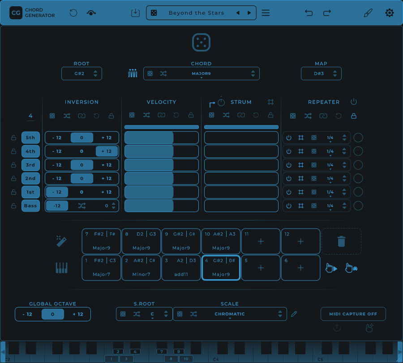
Task: Expand the Scale CHROMATIC dropdown
Action: click(x=230, y=314)
